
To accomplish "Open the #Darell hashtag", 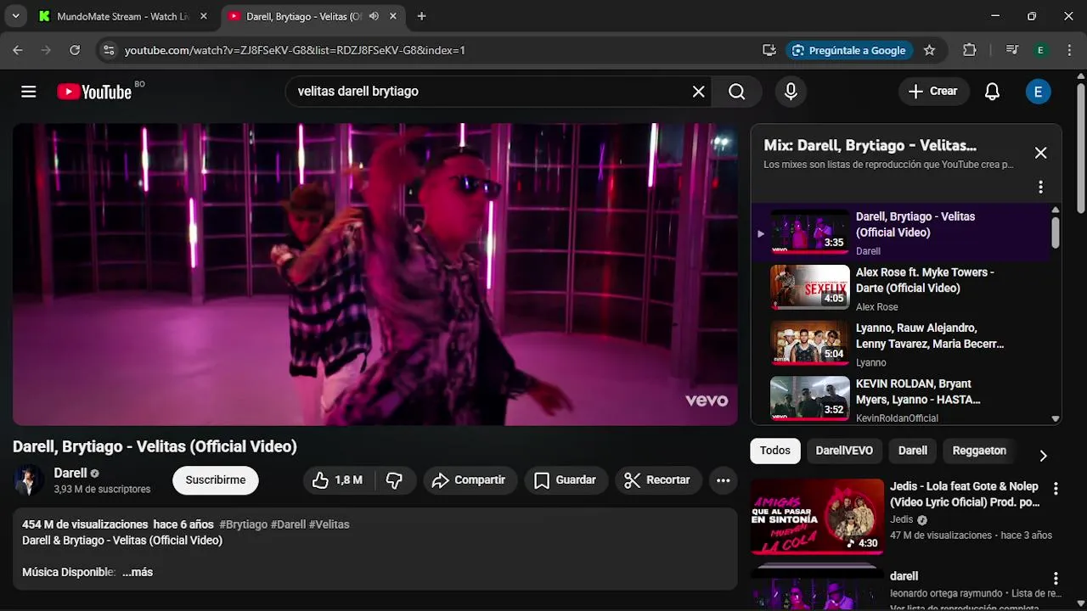I will click(x=288, y=524).
